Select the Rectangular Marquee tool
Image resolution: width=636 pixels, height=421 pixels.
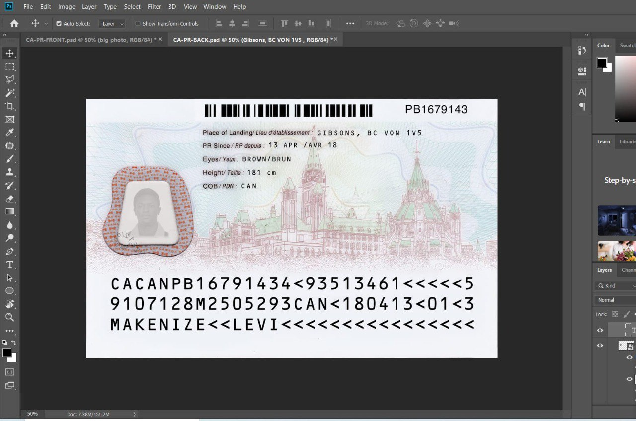tap(9, 67)
